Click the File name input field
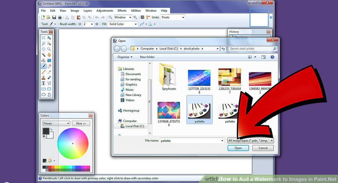The image size is (338, 183). (192, 141)
